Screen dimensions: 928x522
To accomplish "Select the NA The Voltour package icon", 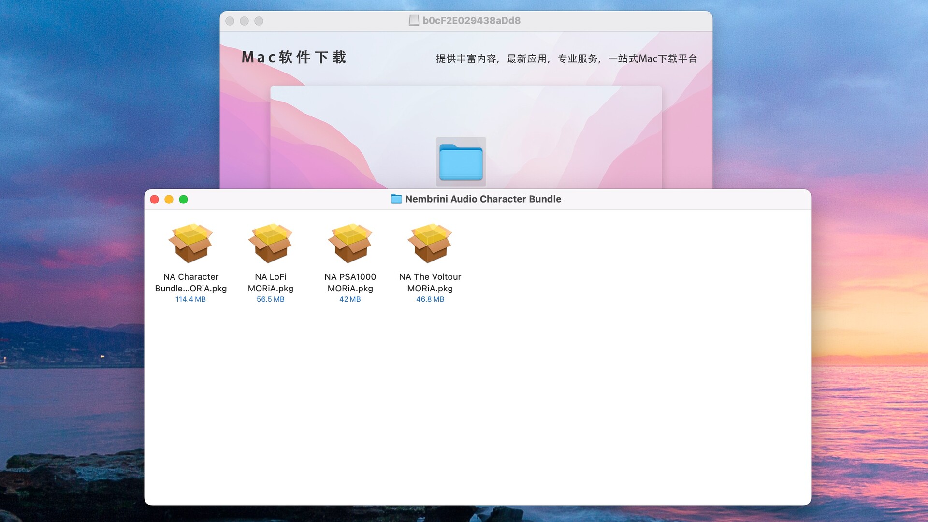I will pos(430,243).
